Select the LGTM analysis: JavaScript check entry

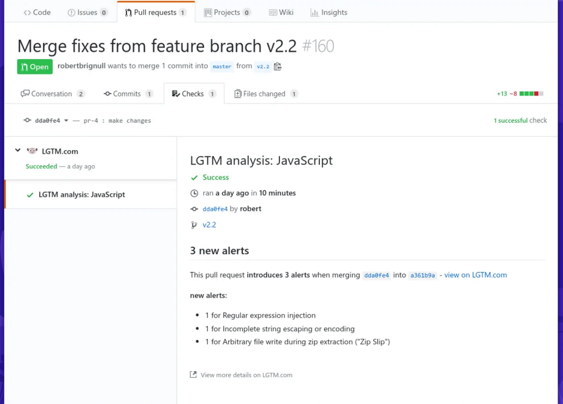tap(82, 194)
